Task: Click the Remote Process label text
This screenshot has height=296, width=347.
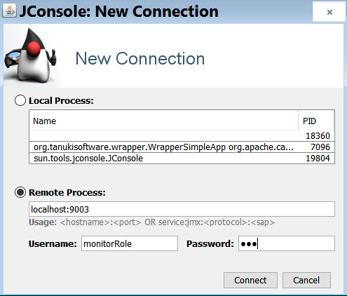Action: [67, 193]
